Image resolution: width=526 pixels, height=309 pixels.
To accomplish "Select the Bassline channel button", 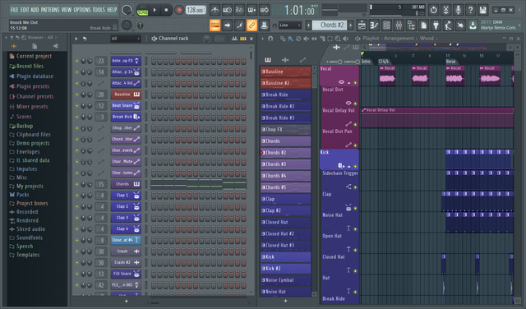I will pyautogui.click(x=126, y=95).
